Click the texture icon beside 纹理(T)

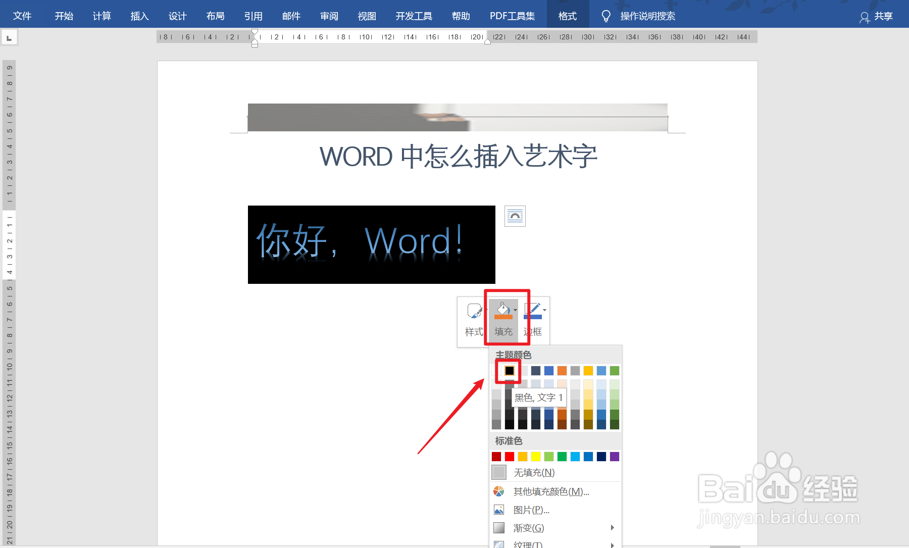click(499, 544)
